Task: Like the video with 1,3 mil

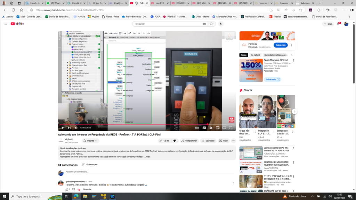Action: [164, 141]
